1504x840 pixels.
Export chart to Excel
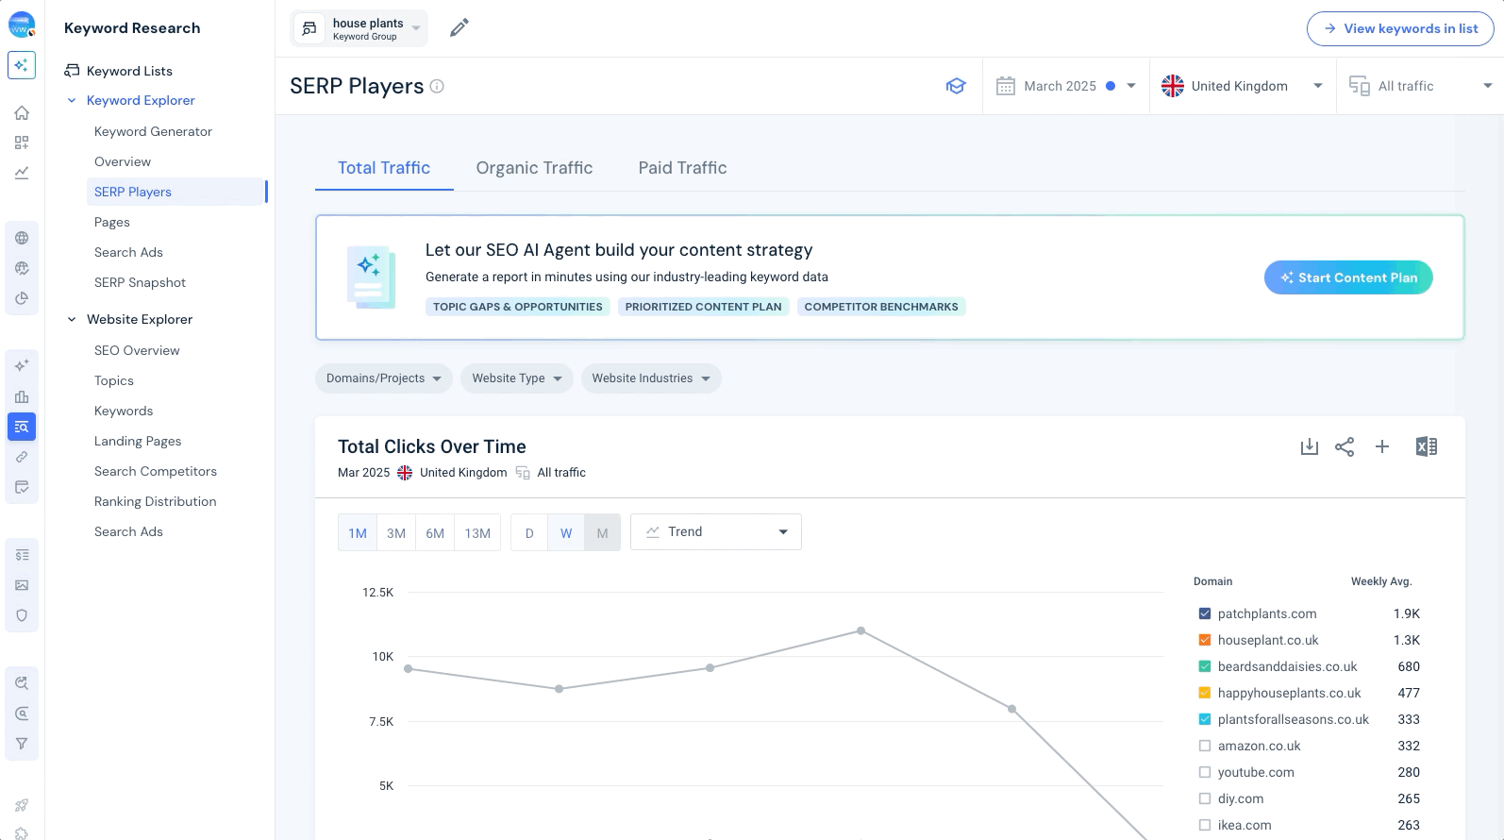pos(1426,446)
